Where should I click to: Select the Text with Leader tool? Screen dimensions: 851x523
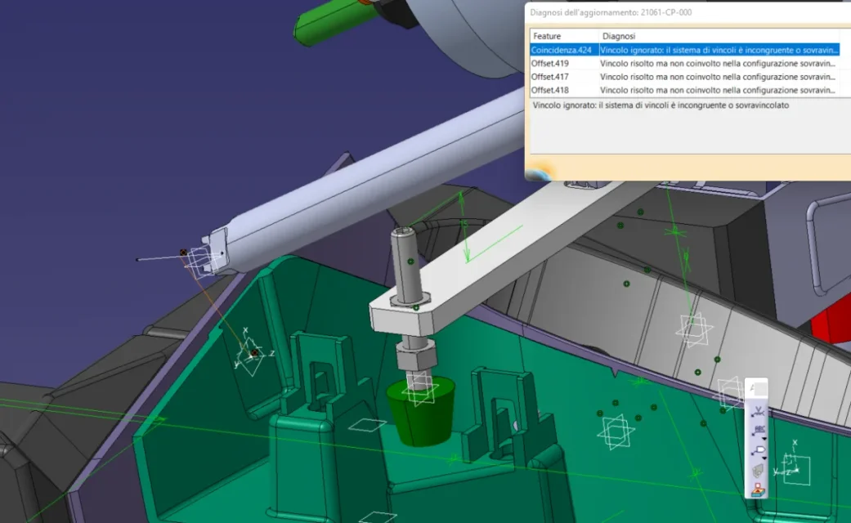(x=758, y=431)
